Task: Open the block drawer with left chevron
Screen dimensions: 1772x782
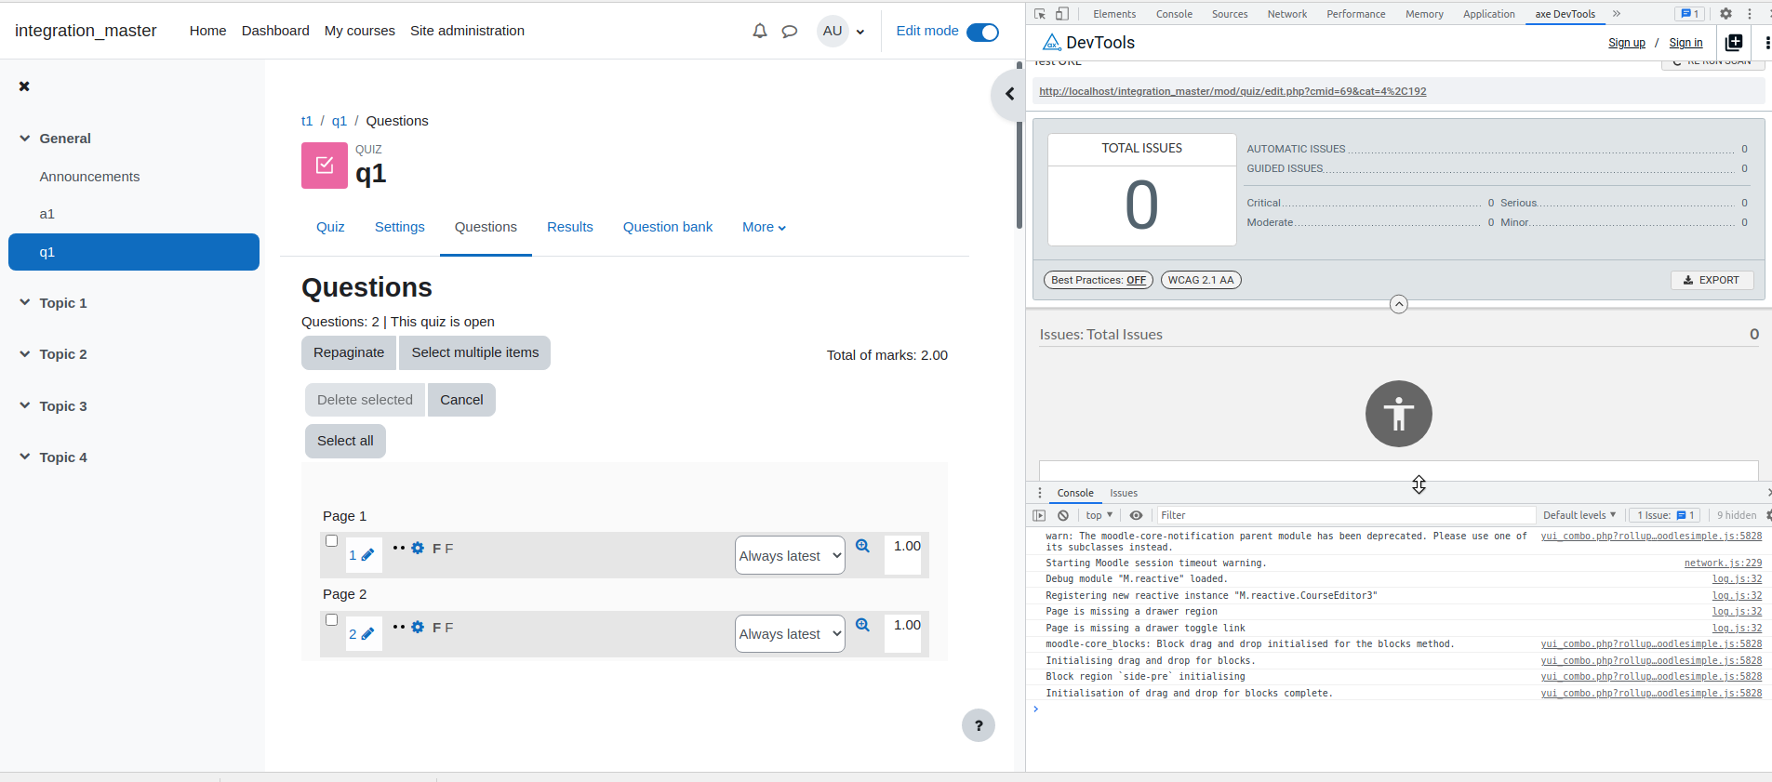Action: point(1009,94)
